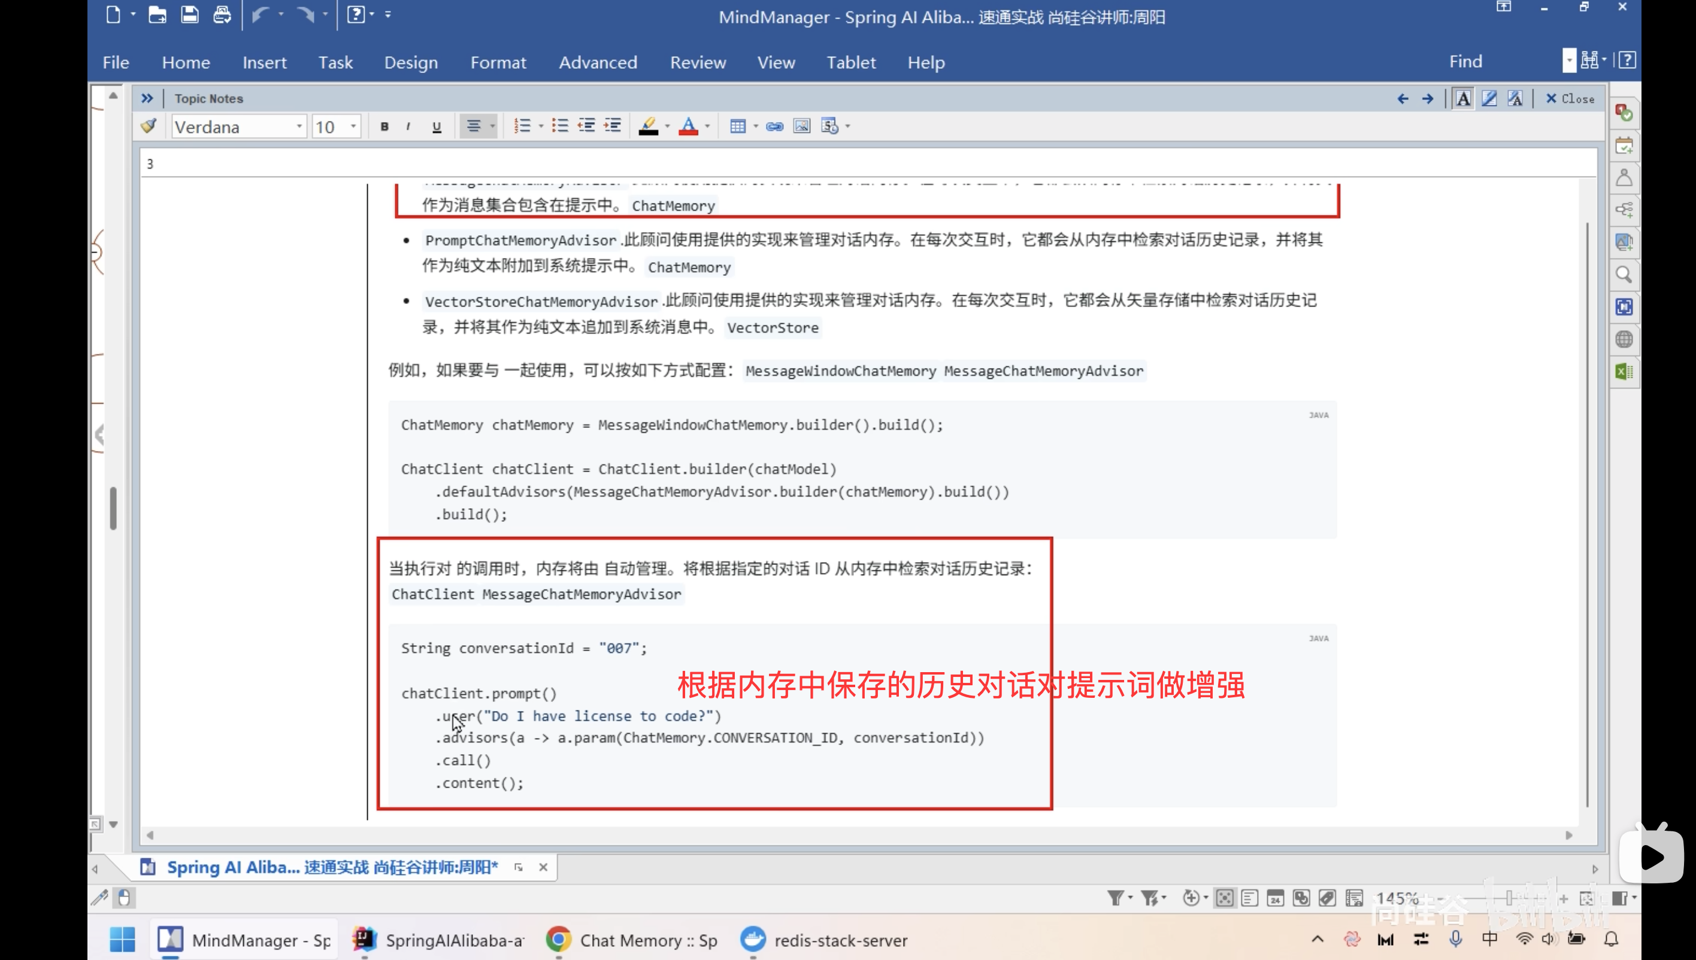Create a new map document
This screenshot has height=960, width=1696.
click(x=113, y=14)
